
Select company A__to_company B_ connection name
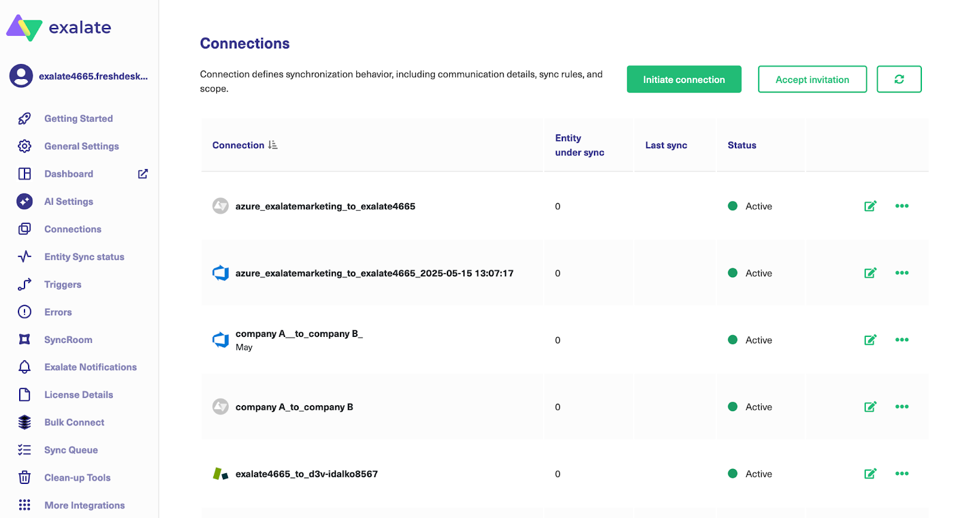coord(299,333)
